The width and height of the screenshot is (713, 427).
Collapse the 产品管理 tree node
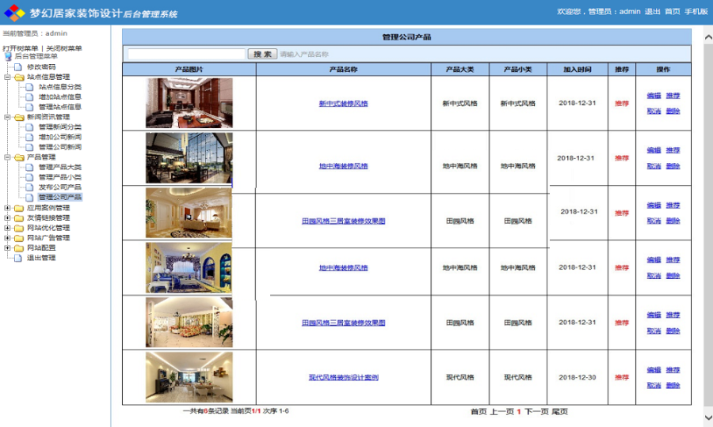pos(7,157)
